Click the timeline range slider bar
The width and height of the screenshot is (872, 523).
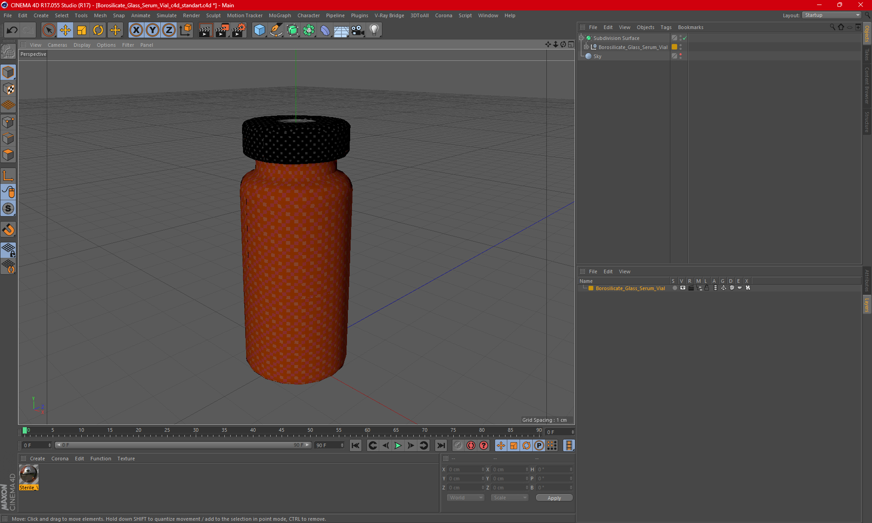click(x=183, y=445)
